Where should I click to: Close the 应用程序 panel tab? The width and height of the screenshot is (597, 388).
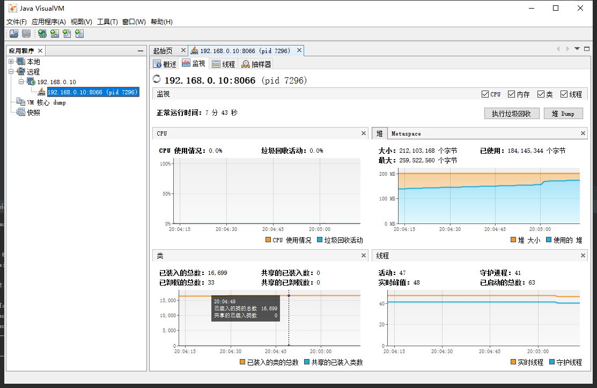[x=40, y=50]
